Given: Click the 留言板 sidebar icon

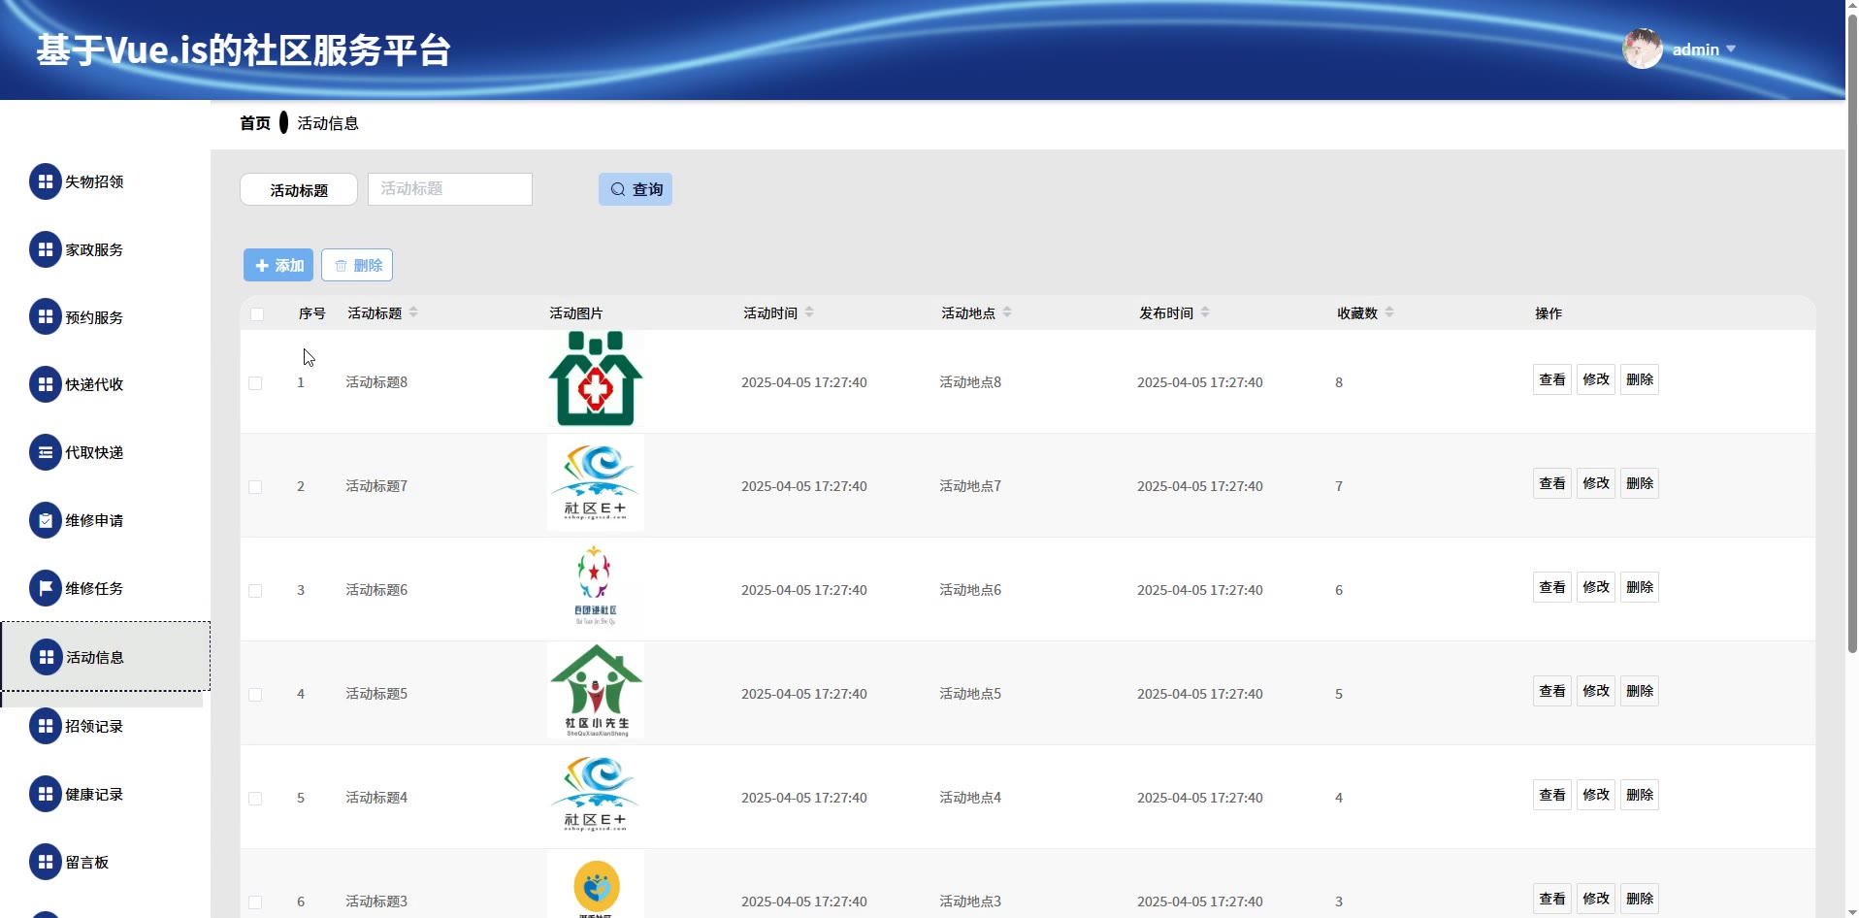Looking at the screenshot, I should coord(45,862).
